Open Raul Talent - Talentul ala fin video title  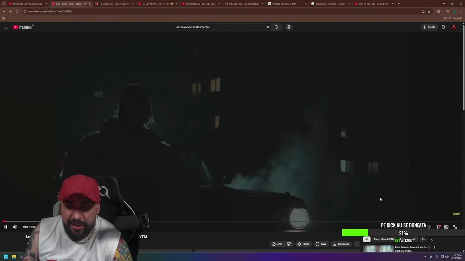[x=411, y=249]
